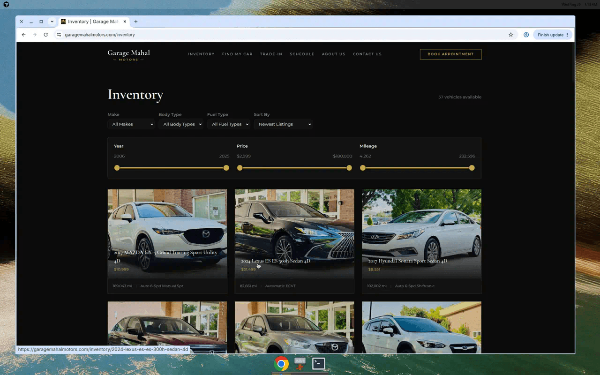Click the Finish update button
Image resolution: width=600 pixels, height=375 pixels.
(x=553, y=35)
